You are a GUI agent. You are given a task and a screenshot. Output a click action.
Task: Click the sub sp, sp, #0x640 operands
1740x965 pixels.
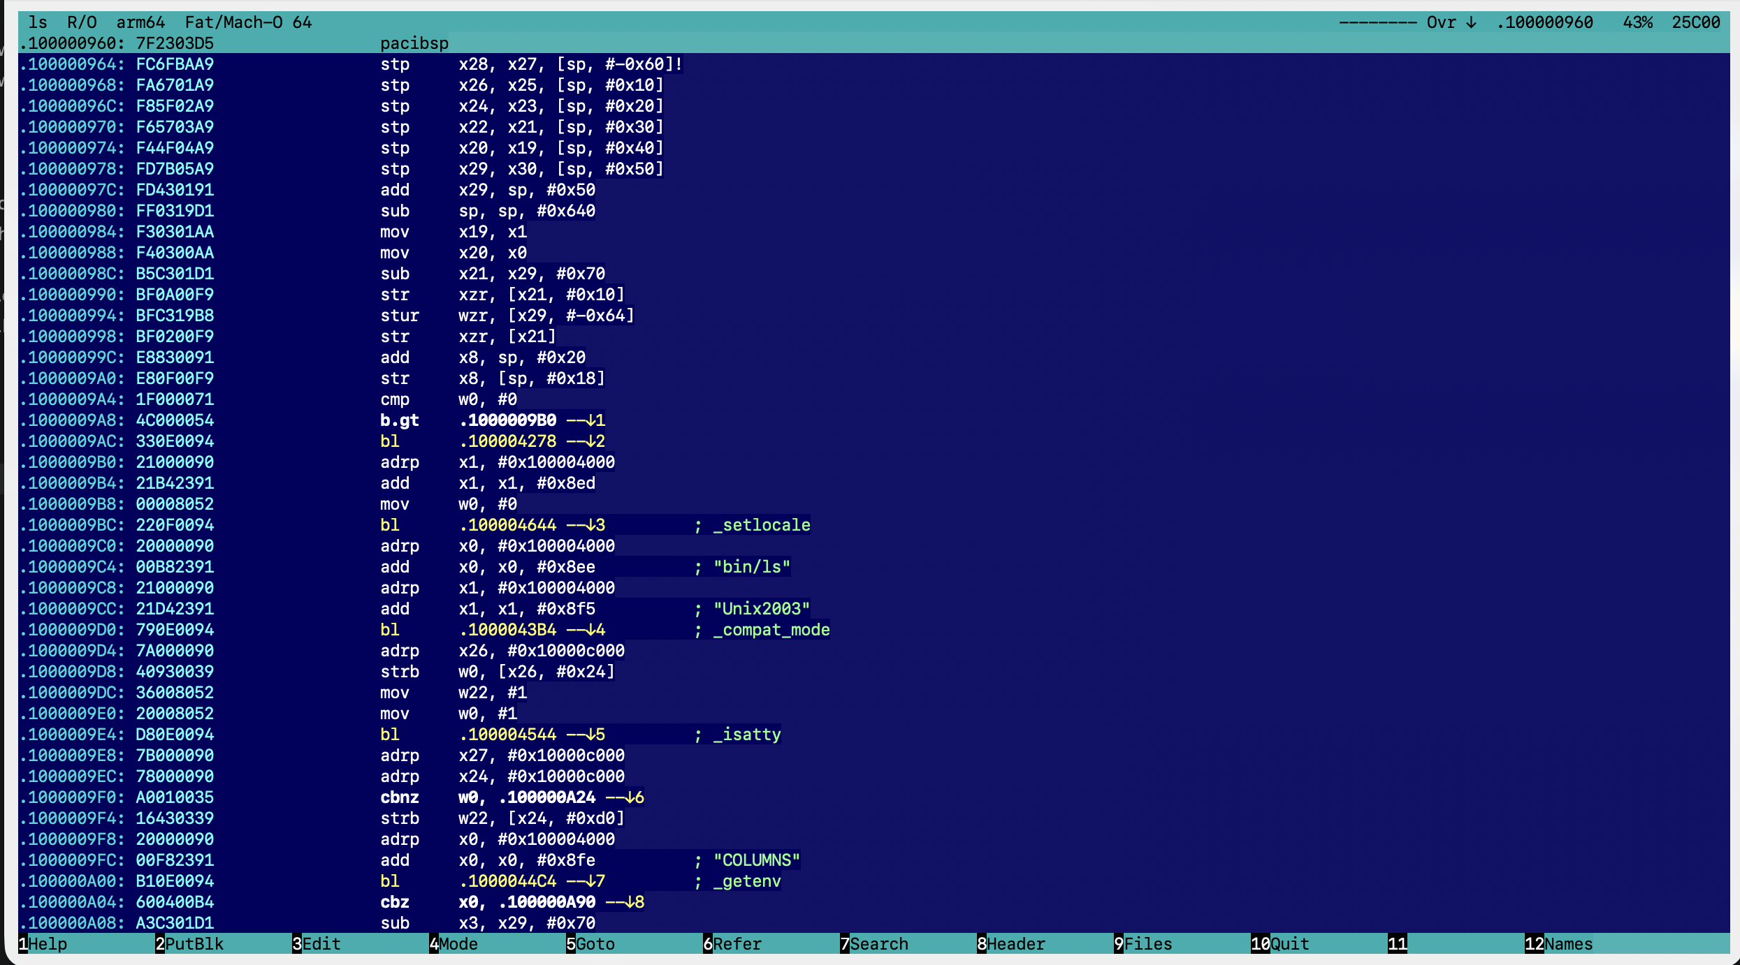pyautogui.click(x=527, y=211)
